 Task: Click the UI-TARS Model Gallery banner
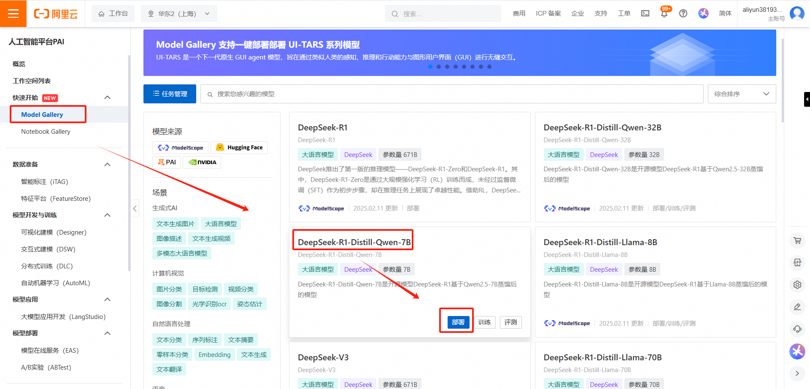point(459,53)
